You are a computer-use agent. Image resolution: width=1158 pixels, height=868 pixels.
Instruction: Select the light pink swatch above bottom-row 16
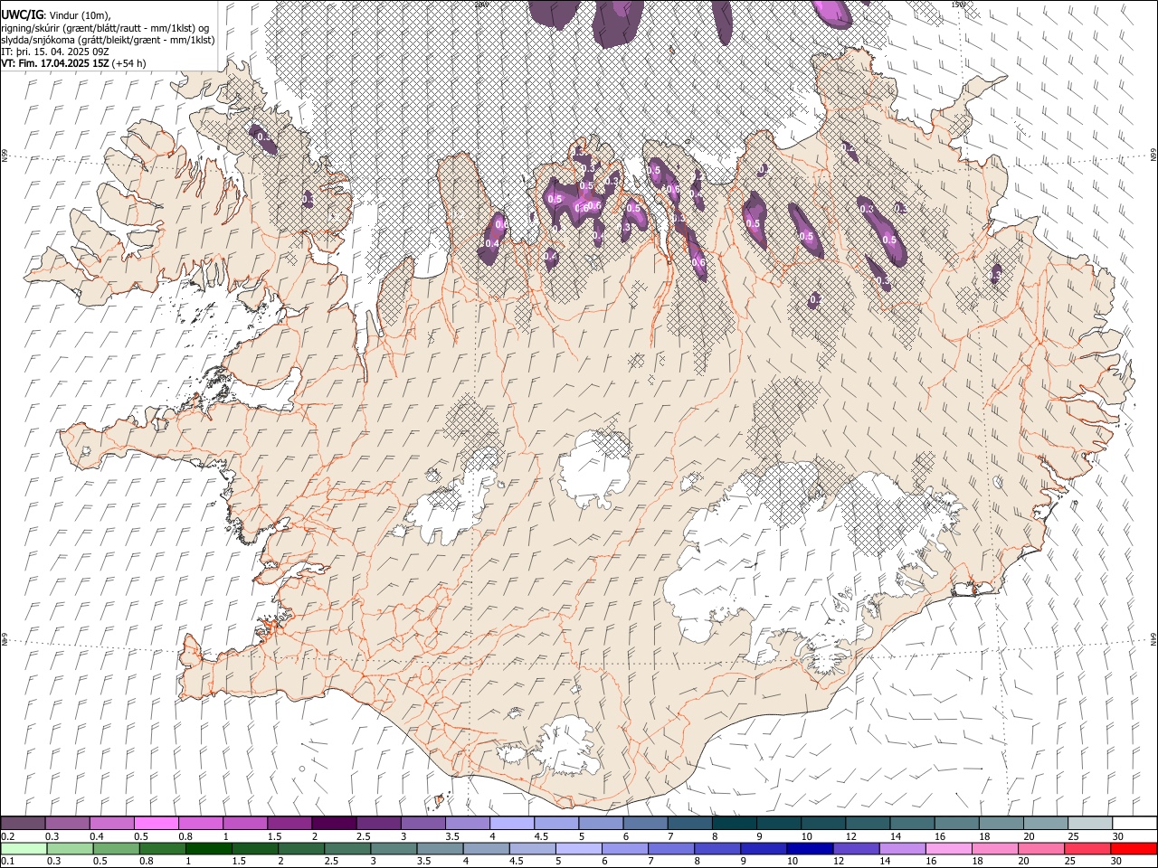[947, 849]
